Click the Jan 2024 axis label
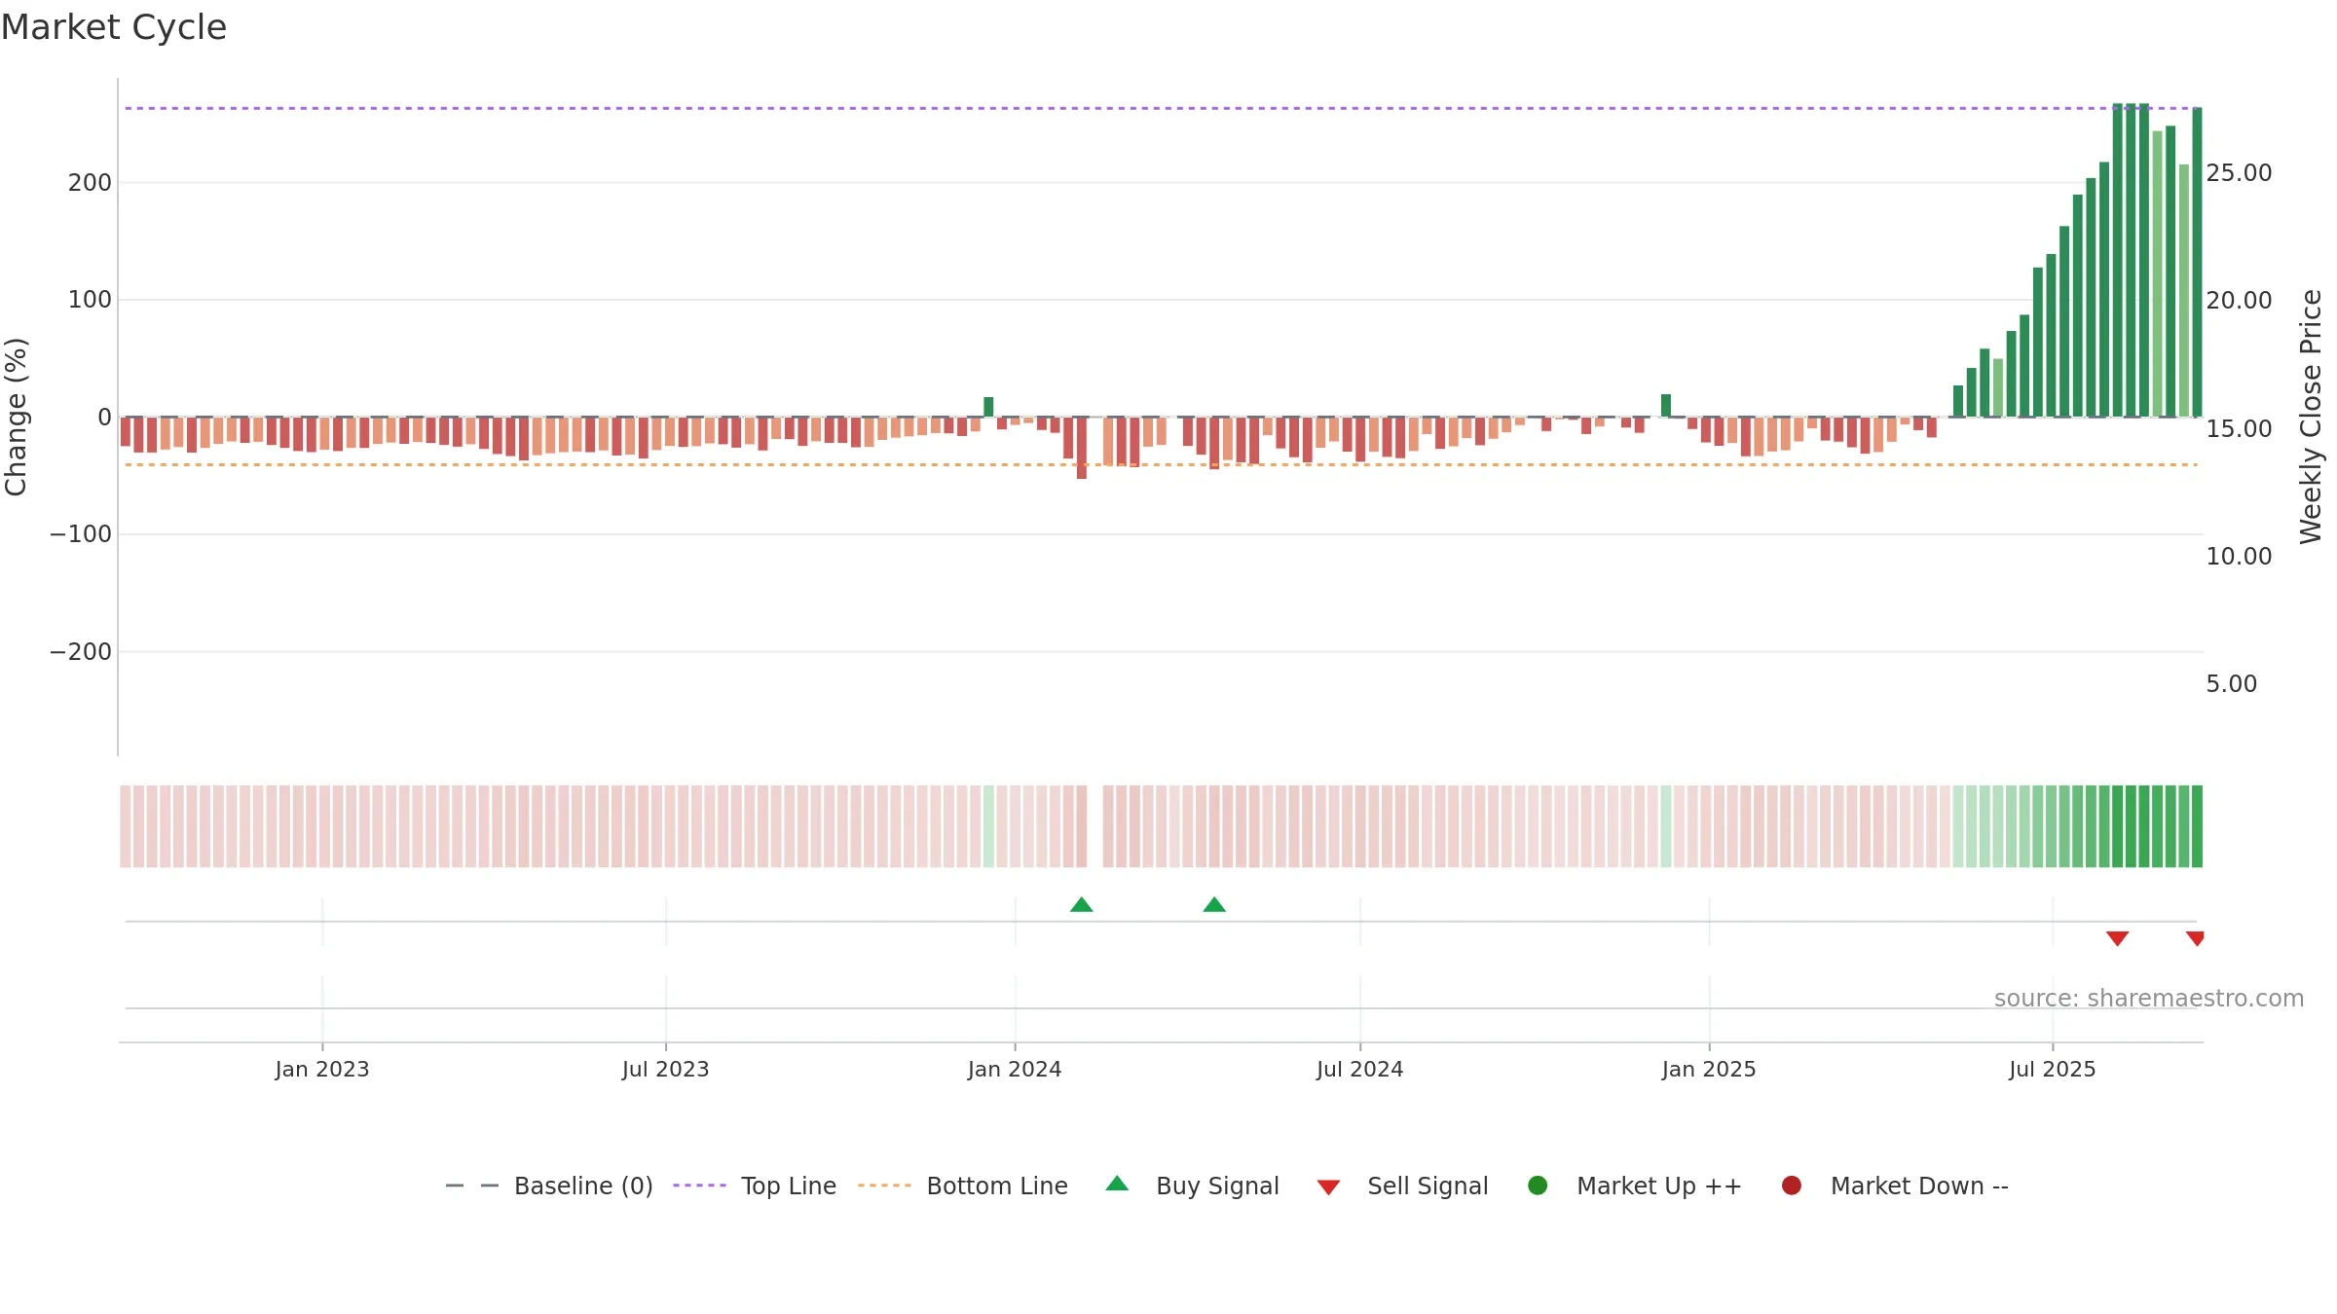 pyautogui.click(x=1015, y=1070)
